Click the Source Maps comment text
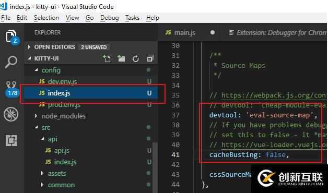Image resolution: width=328 pixels, height=193 pixels. coord(243,66)
